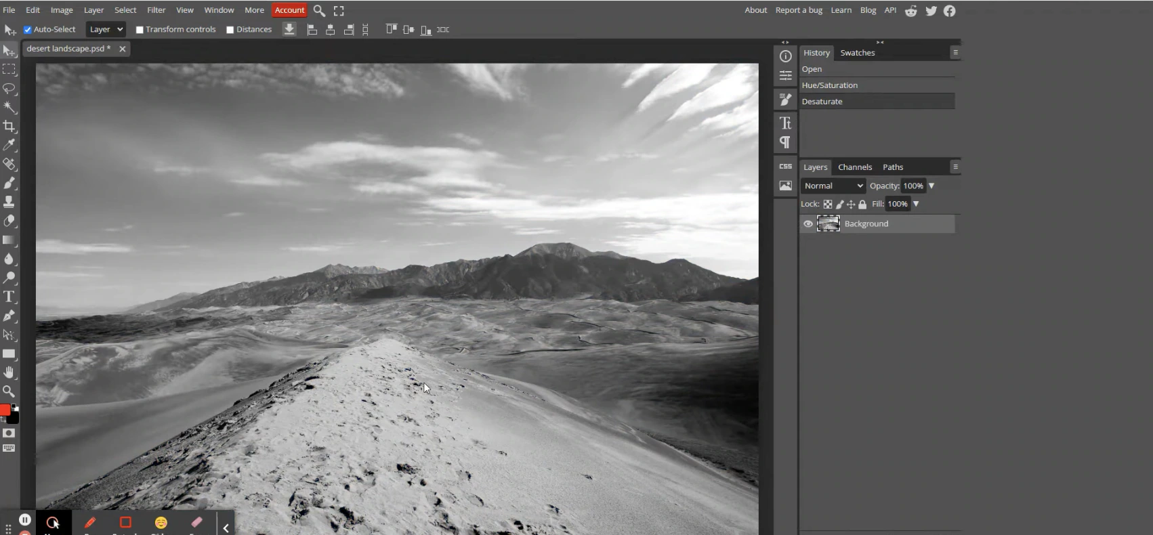Select the Path Select tool
The width and height of the screenshot is (1153, 535).
[9, 335]
